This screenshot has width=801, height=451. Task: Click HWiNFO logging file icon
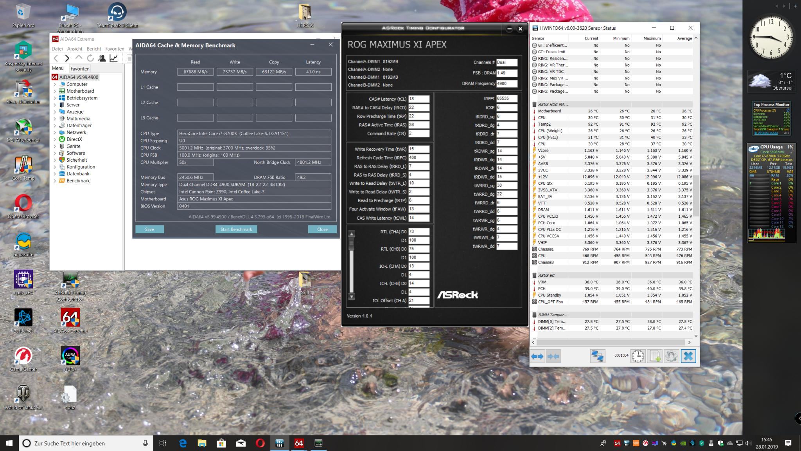pyautogui.click(x=655, y=356)
